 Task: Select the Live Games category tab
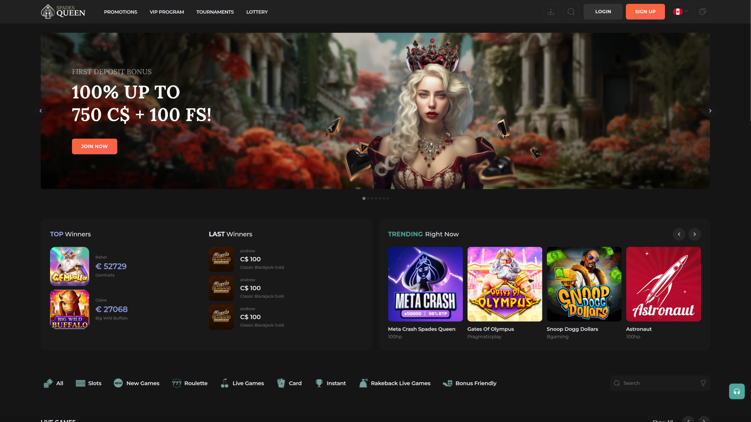(x=242, y=383)
